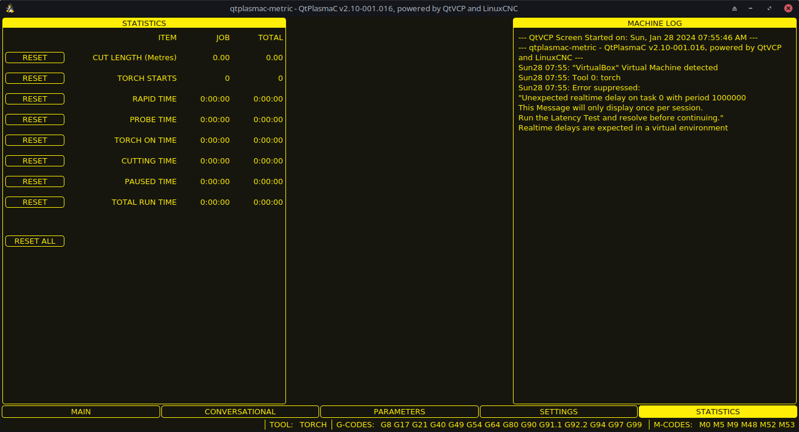Click the TORCH tool indicator in the status bar
This screenshot has height=432, width=799.
click(313, 424)
